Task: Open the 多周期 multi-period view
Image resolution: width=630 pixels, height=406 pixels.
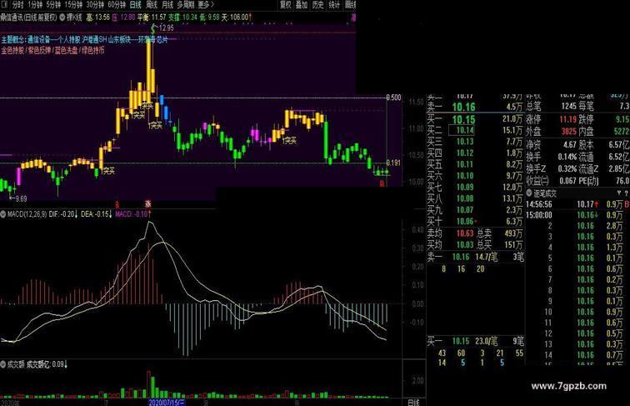Action: (186, 4)
